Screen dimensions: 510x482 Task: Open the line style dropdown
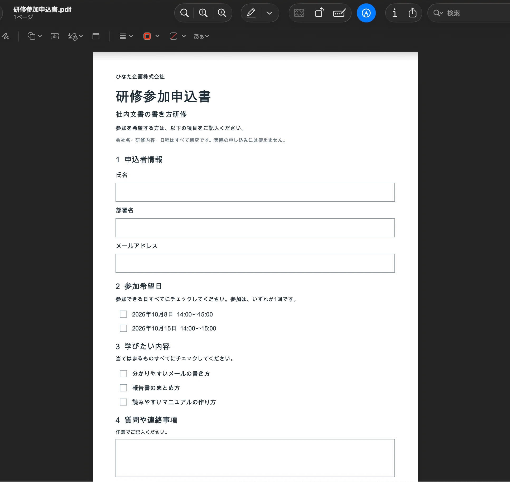[x=126, y=36]
